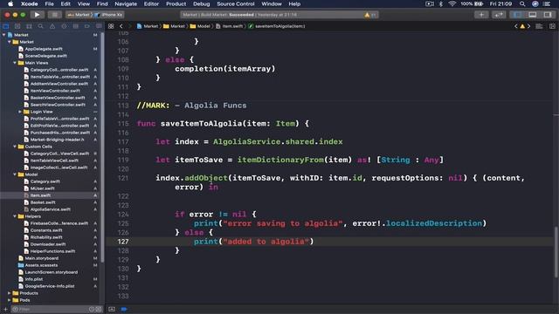This screenshot has height=314, width=559.
Task: Click saveItemToAlgolia in jump bar
Action: pyautogui.click(x=277, y=26)
